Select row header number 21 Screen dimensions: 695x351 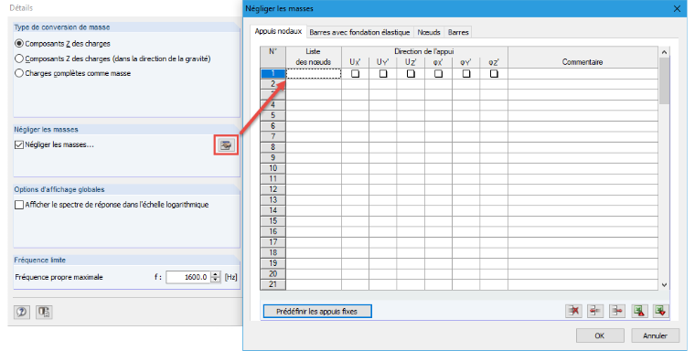pos(273,284)
